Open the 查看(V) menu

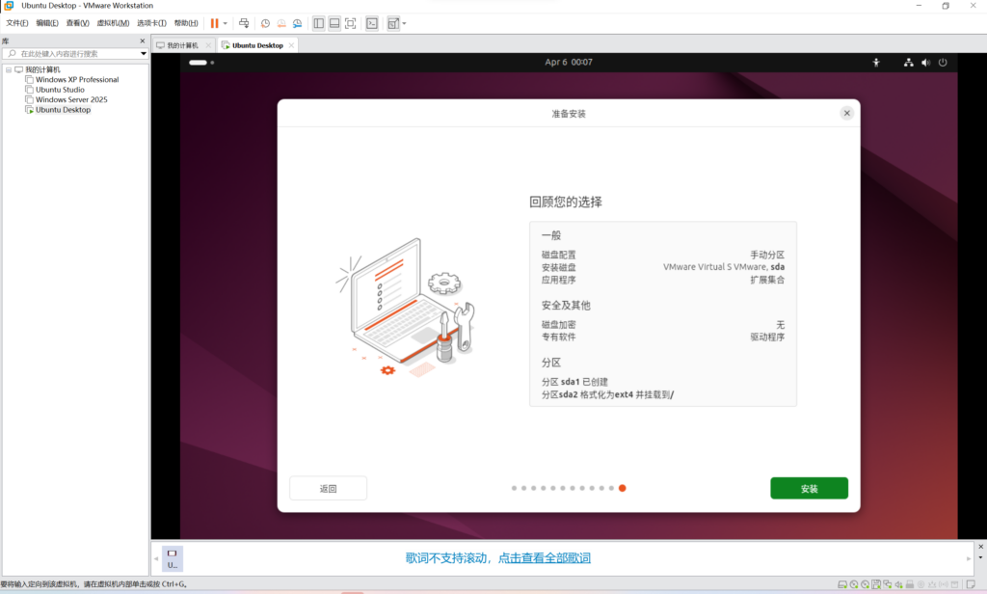[x=77, y=23]
